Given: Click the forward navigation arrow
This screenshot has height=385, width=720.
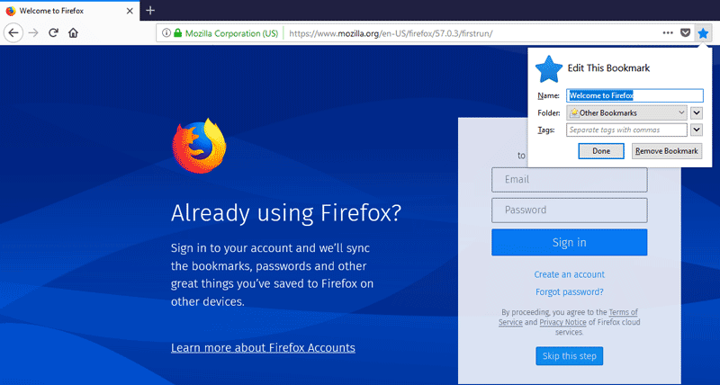Looking at the screenshot, I should (33, 33).
